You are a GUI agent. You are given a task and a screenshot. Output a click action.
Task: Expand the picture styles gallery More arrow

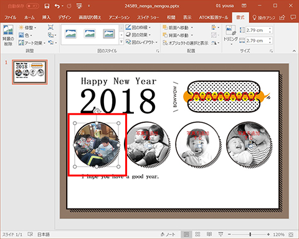point(121,42)
